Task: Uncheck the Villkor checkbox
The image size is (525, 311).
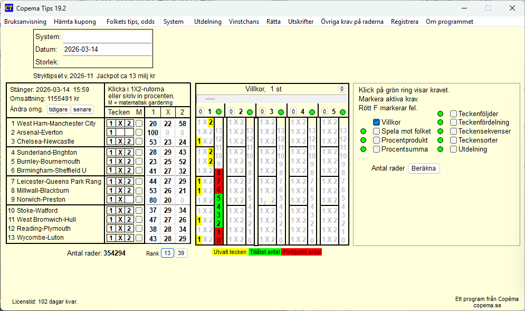Action: click(x=377, y=122)
